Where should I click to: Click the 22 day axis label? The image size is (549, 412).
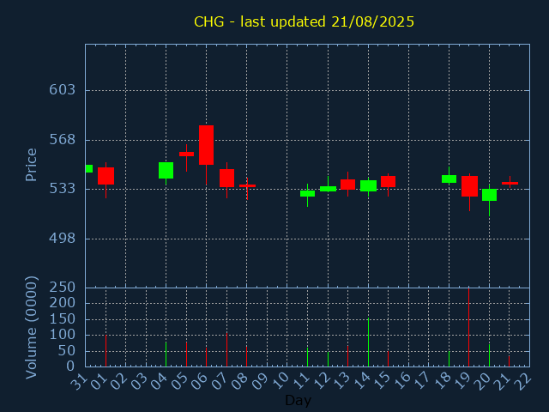522,380
